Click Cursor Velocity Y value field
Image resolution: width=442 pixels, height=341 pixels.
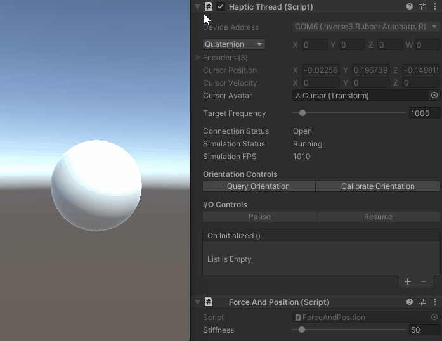(x=371, y=83)
